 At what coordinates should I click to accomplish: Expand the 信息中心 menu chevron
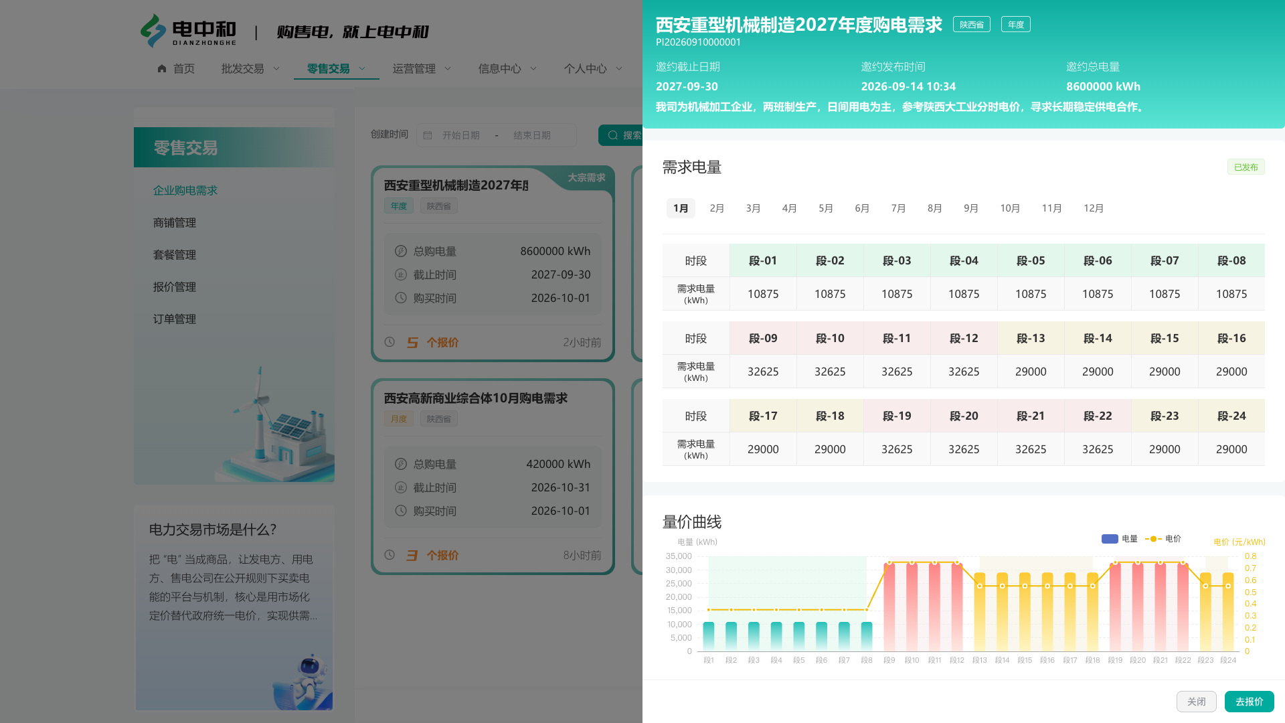(533, 68)
